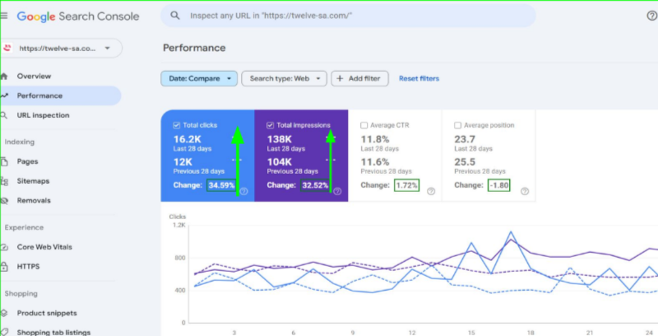Screen dimensions: 658x336
Task: Open Removals under Indexing
Action: click(34, 200)
